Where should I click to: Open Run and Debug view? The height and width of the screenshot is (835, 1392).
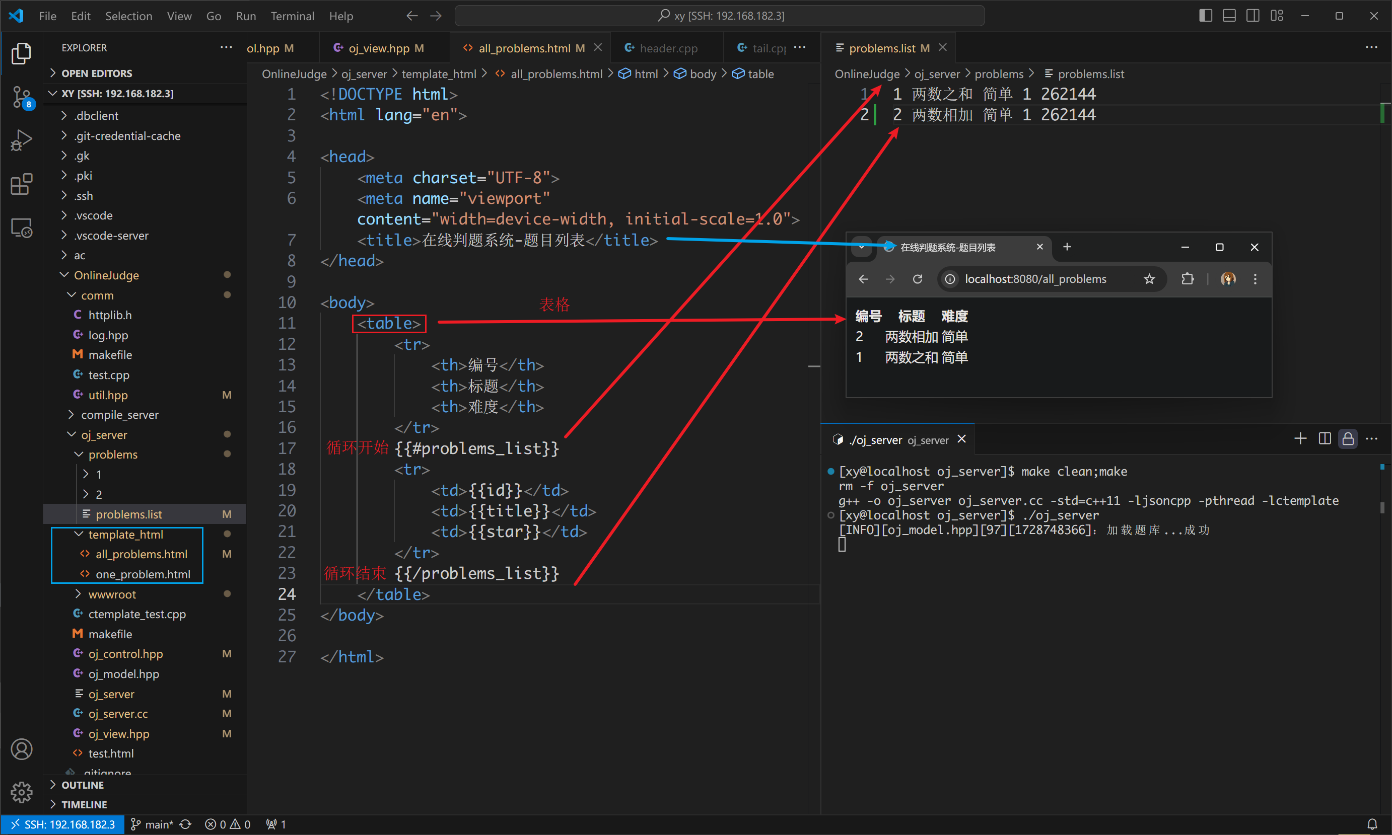tap(21, 140)
